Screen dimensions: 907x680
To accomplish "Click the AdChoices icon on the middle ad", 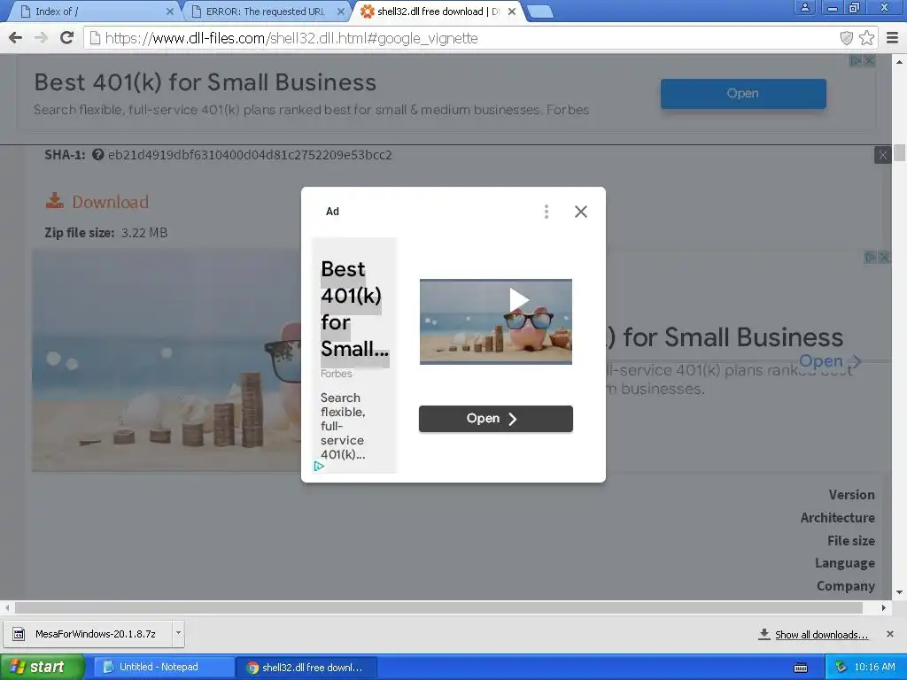I will click(x=871, y=258).
